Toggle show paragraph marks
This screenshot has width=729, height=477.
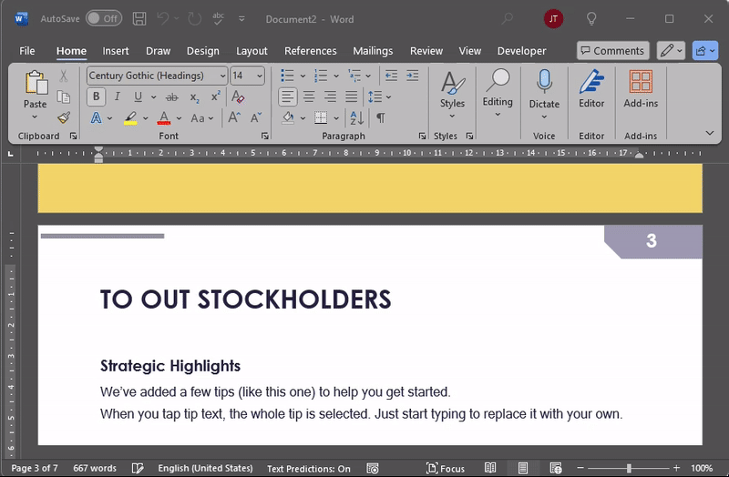(x=381, y=118)
